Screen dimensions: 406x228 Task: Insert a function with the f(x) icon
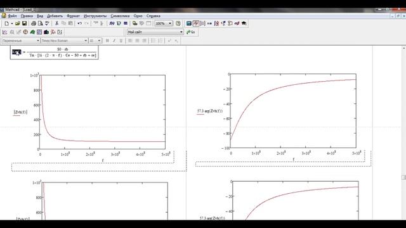[112, 23]
